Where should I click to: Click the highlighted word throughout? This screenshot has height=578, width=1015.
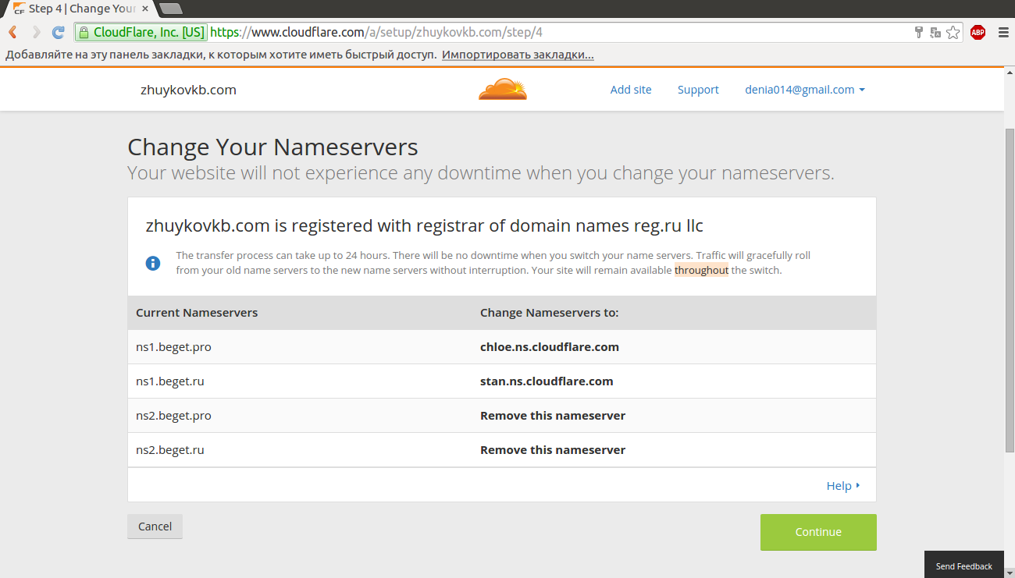coord(701,271)
